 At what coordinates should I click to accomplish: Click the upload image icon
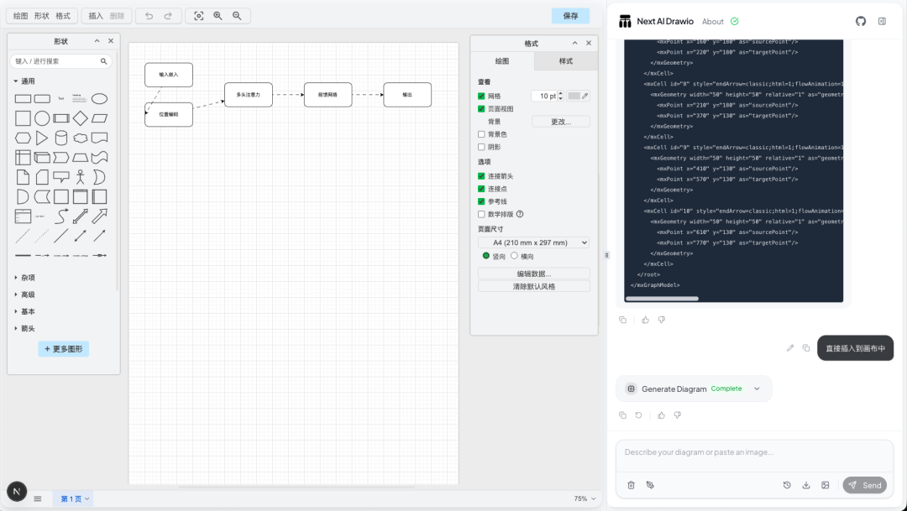point(825,485)
